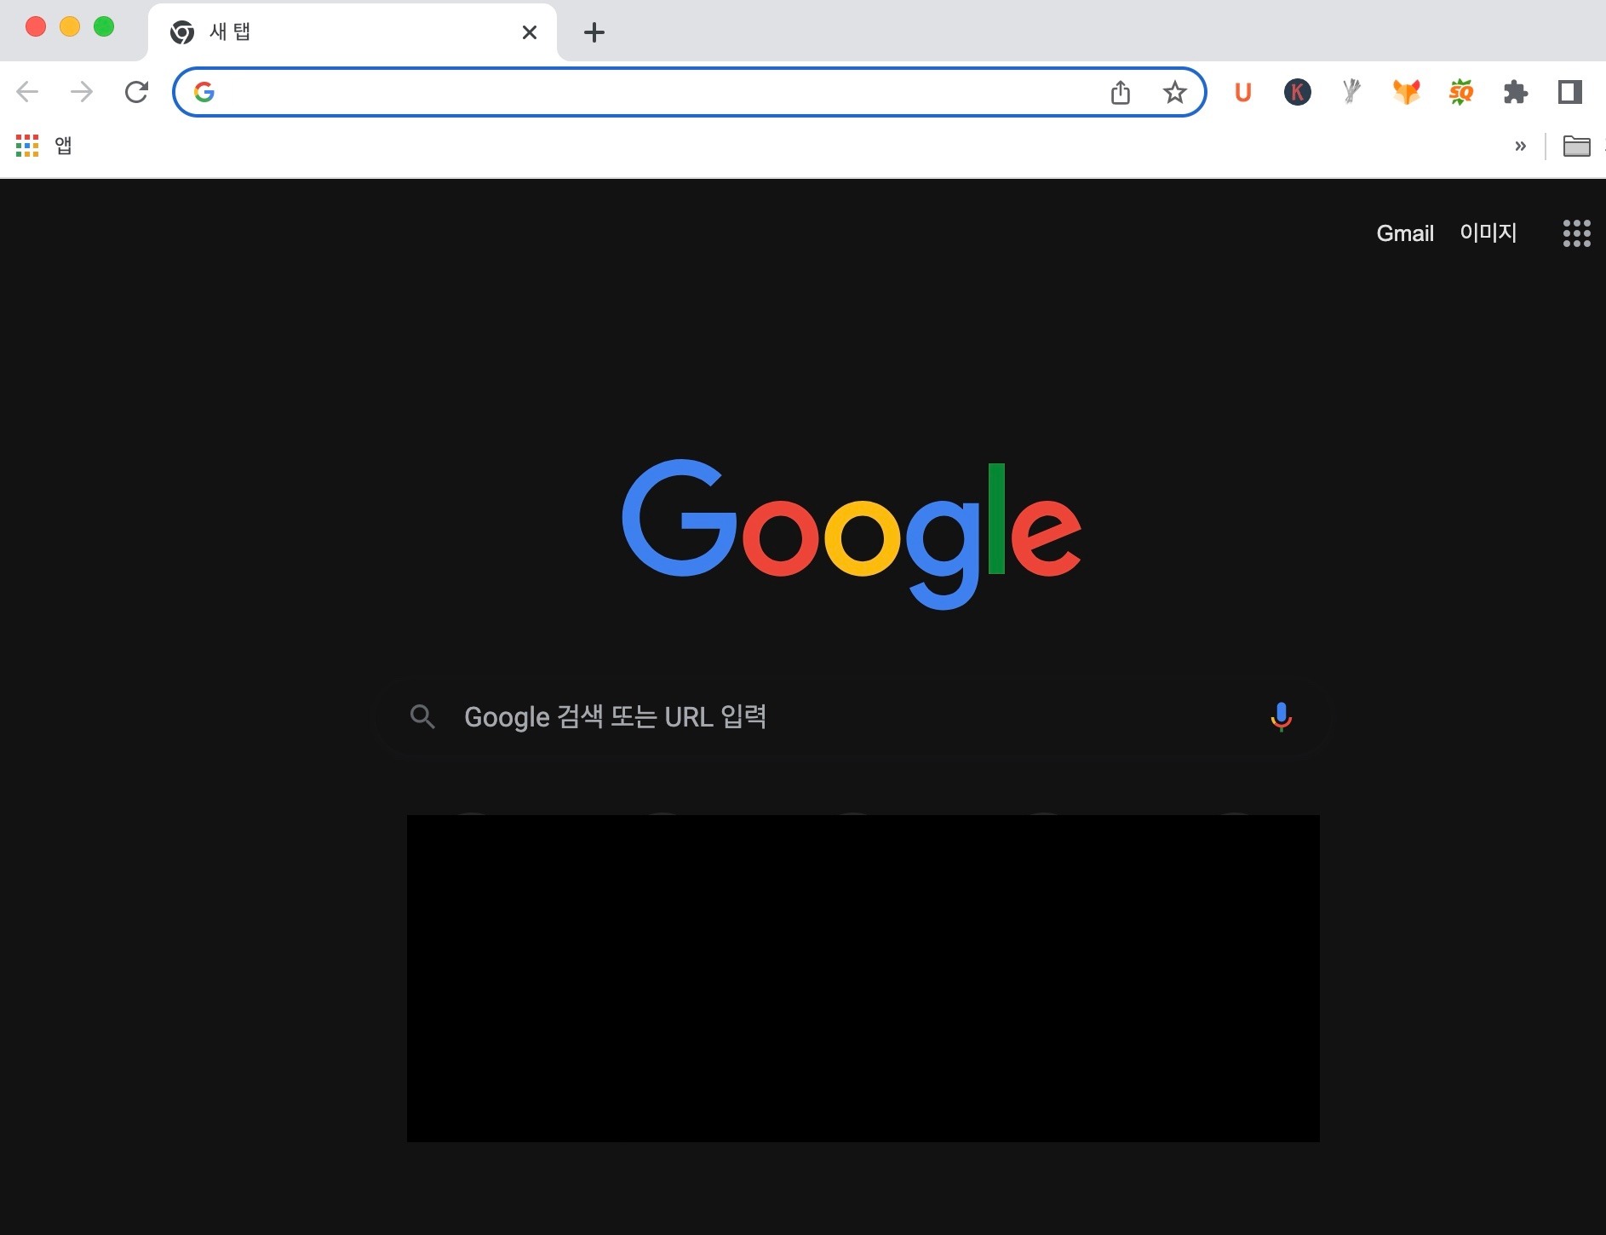This screenshot has width=1606, height=1235.
Task: Select the 새 탭 tab
Action: 352,32
